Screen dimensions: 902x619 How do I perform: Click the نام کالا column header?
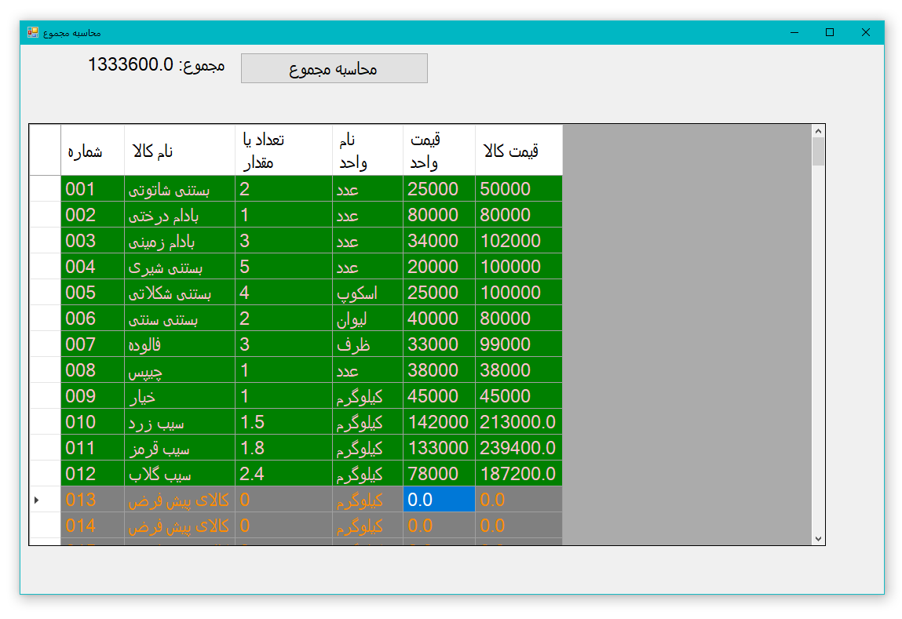click(179, 151)
